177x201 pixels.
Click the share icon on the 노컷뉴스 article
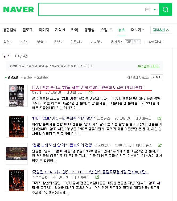pos(159,118)
